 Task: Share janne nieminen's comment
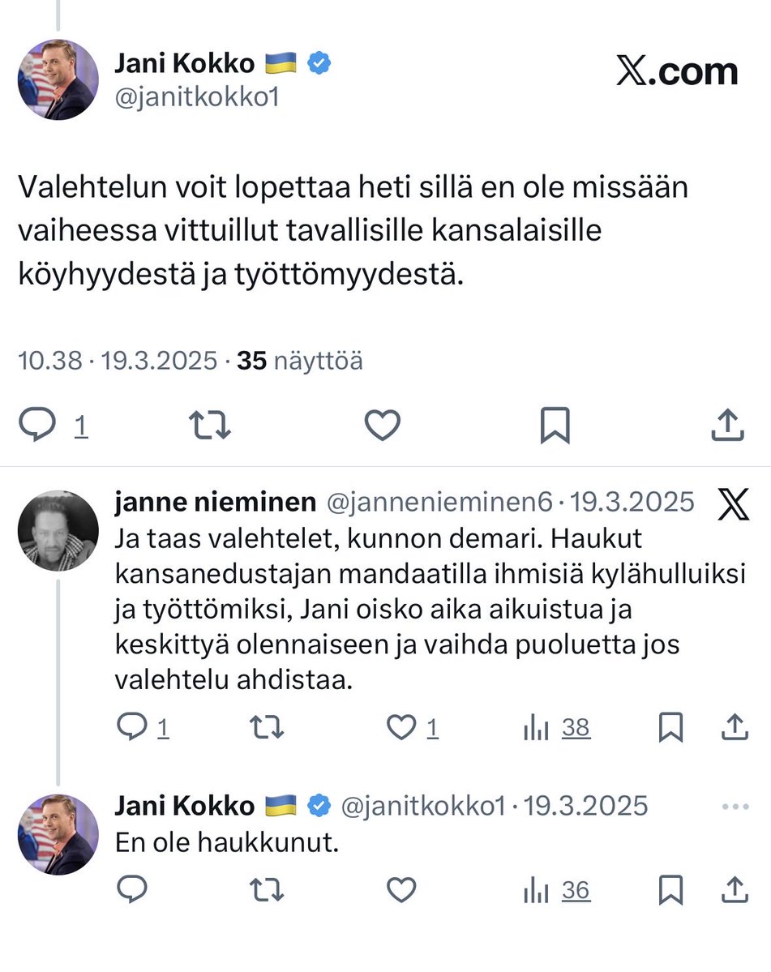734,728
